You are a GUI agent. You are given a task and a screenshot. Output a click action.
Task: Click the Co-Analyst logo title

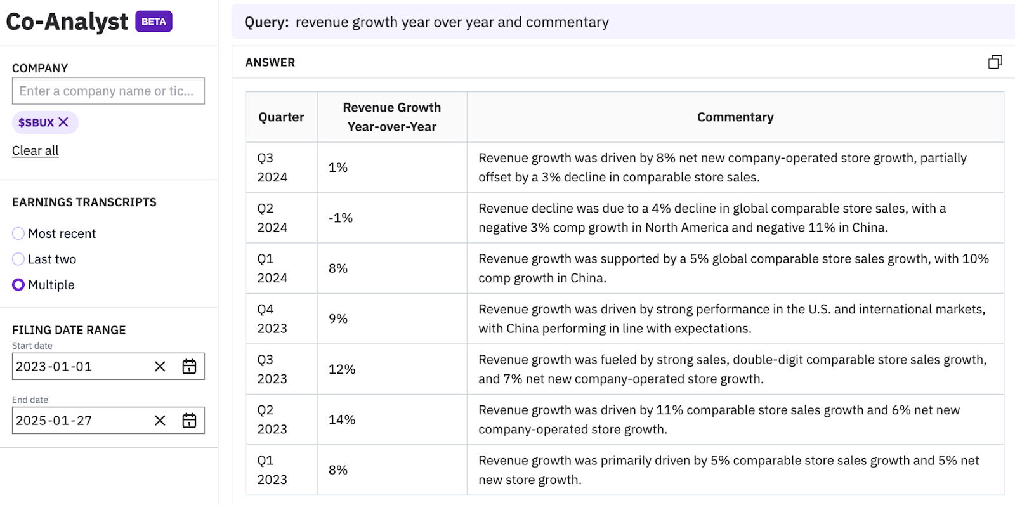click(67, 22)
